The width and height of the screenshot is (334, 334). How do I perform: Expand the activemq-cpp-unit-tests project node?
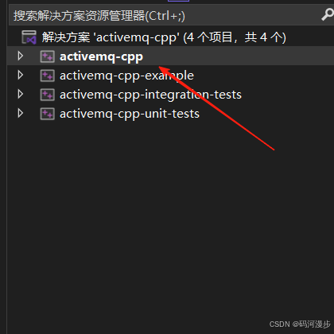(20, 113)
